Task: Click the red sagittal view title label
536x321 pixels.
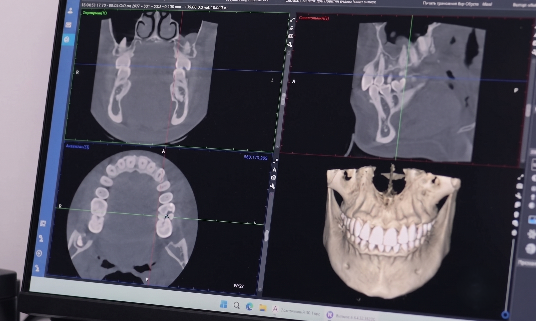Action: (314, 18)
